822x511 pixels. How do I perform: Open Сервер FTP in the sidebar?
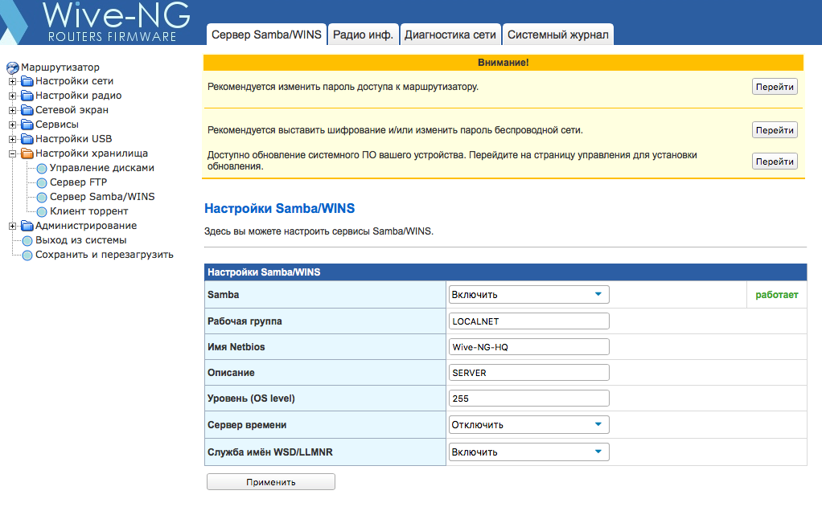[x=78, y=182]
